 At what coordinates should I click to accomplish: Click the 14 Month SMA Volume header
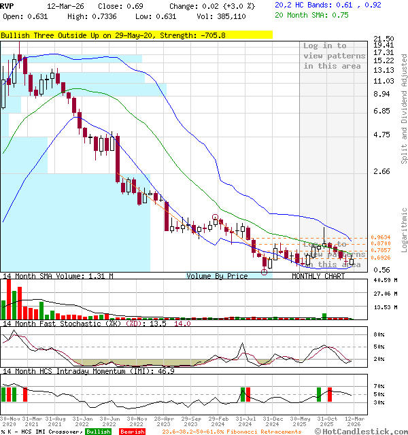pos(57,276)
